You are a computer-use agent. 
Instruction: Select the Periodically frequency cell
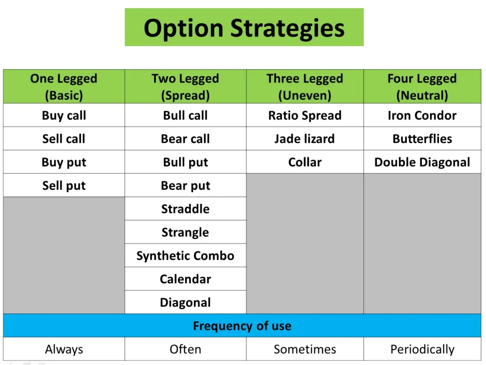tap(422, 349)
